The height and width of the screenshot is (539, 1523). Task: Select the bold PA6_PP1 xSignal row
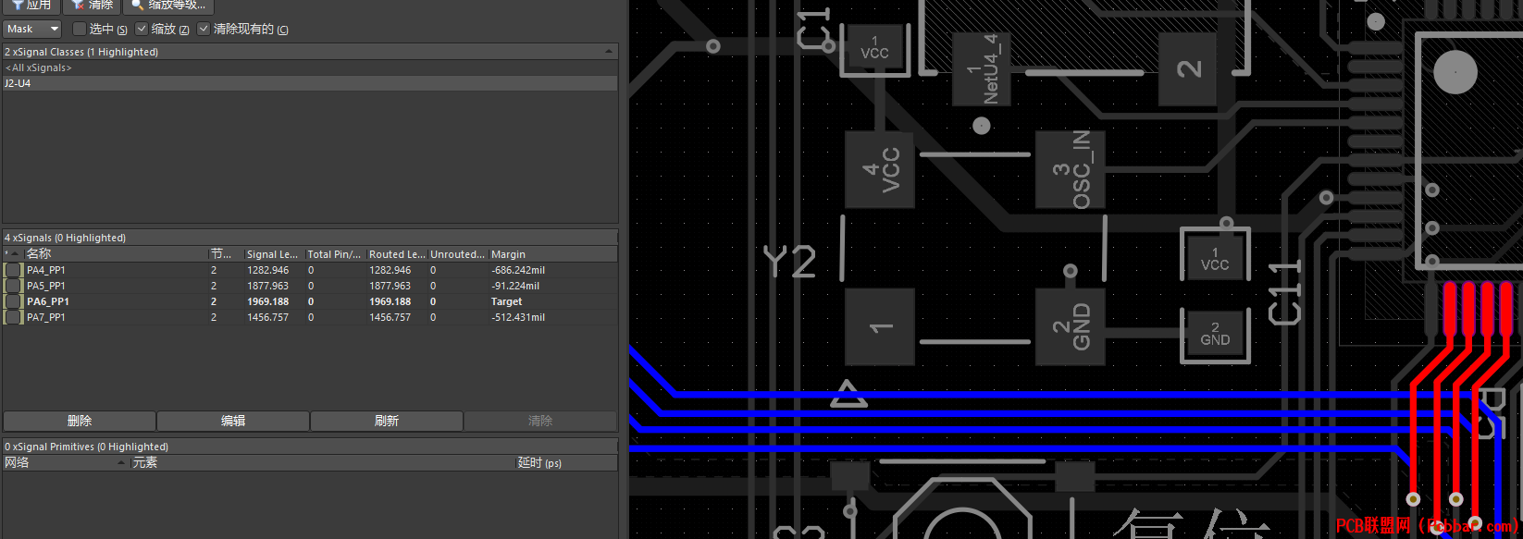click(x=310, y=301)
